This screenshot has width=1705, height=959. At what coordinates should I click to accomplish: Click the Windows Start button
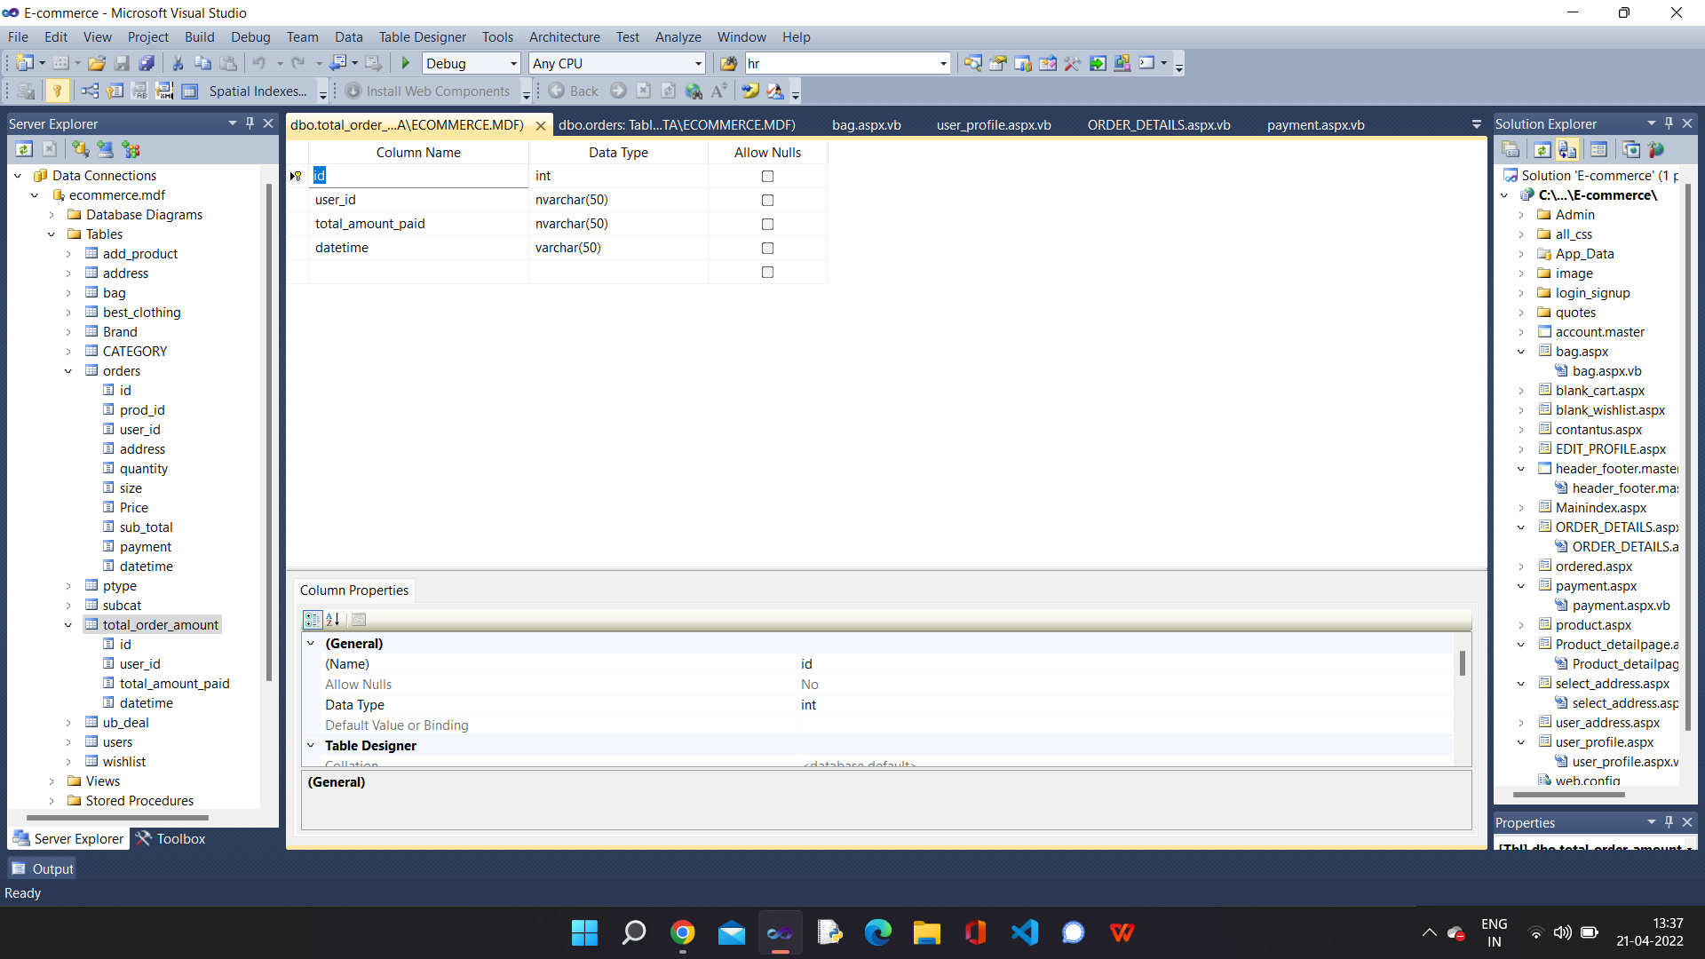point(584,932)
